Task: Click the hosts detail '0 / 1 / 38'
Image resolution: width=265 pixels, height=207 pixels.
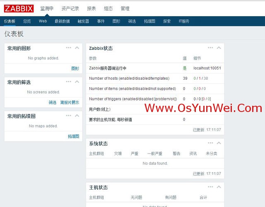Action: coord(201,79)
